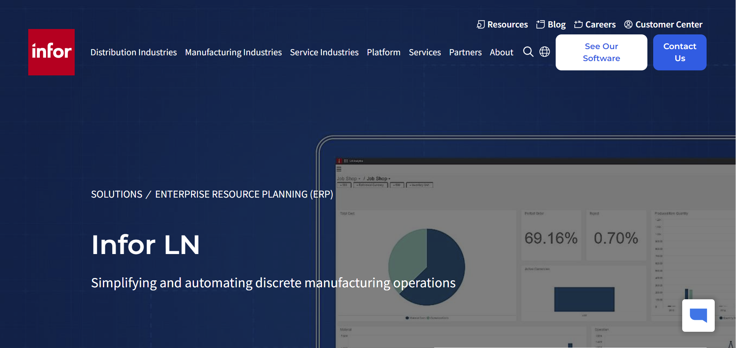
Task: Click the See Our Software button
Action: click(601, 52)
